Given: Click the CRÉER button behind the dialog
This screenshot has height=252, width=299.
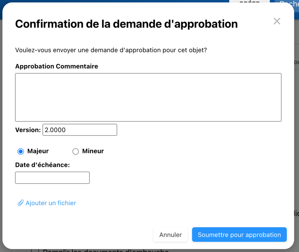Looking at the screenshot, I should click(249, 2).
